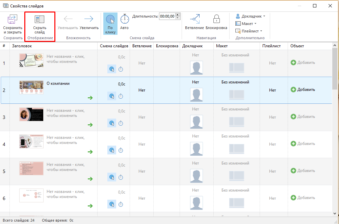The width and height of the screenshot is (339, 224).
Task: Click the Смена слайдов column header
Action: (x=114, y=46)
